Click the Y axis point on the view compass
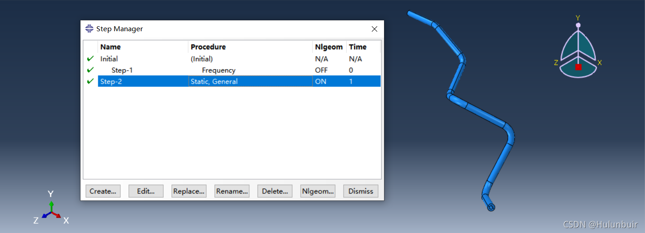This screenshot has width=645, height=233. click(x=578, y=25)
